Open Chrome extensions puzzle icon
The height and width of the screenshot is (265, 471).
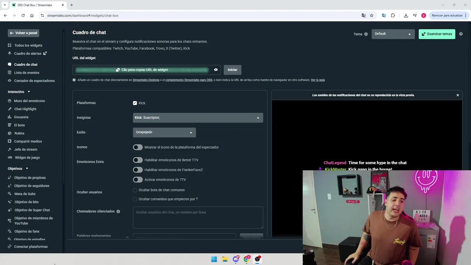point(393,15)
